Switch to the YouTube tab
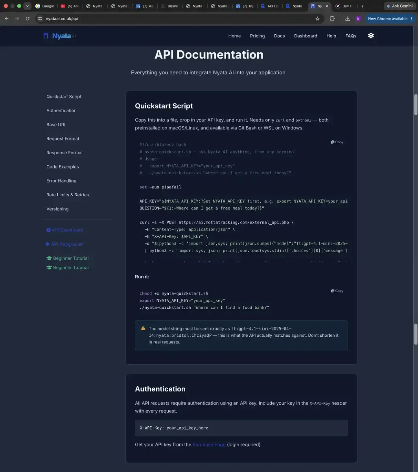418x472 pixels. coord(70,6)
